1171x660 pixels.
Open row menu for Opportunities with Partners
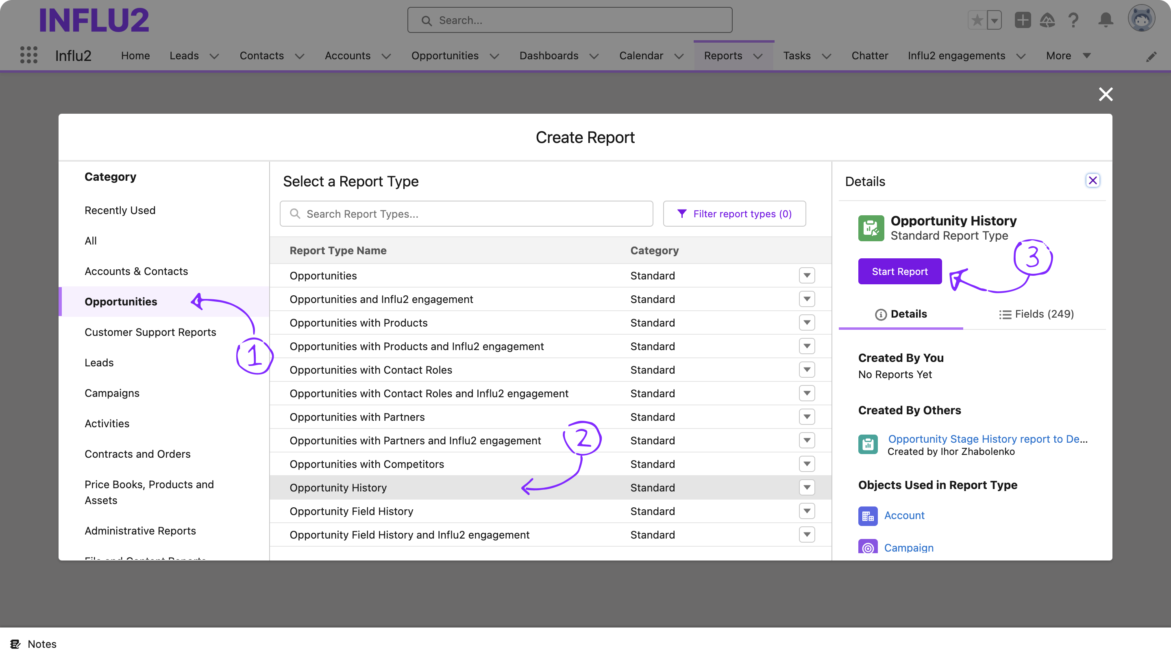[x=806, y=417]
